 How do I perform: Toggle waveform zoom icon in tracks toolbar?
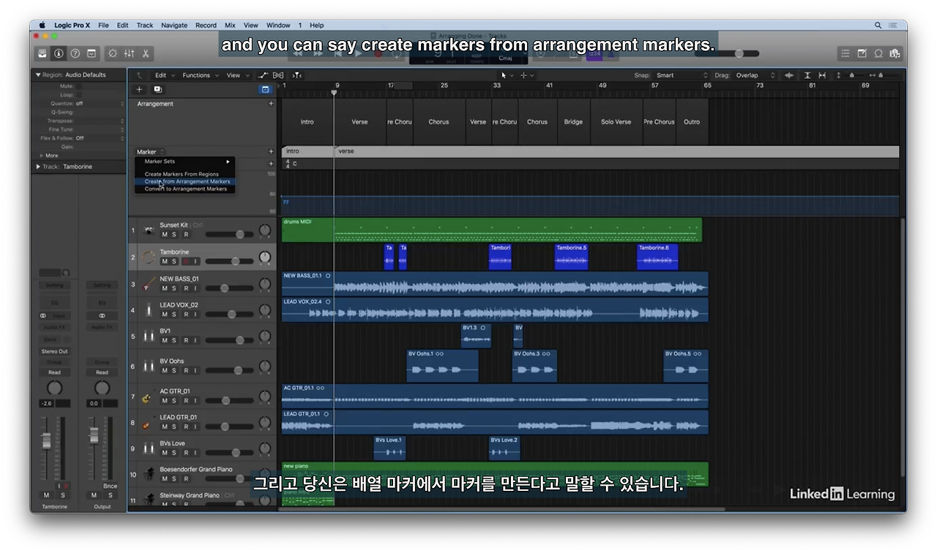tap(789, 75)
